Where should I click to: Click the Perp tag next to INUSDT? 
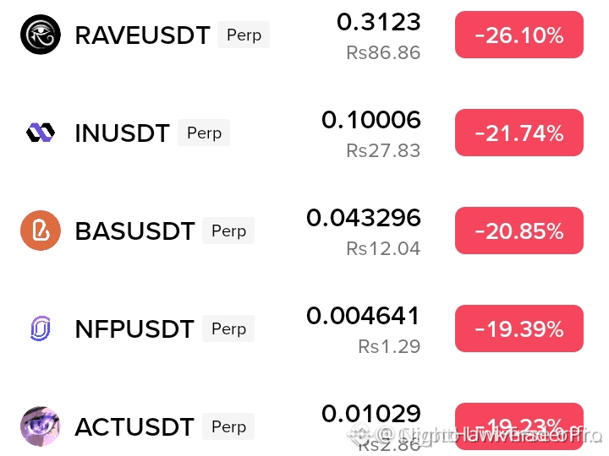tap(204, 133)
